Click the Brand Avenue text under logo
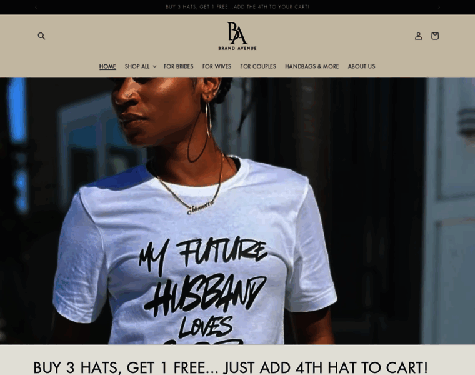 237,48
